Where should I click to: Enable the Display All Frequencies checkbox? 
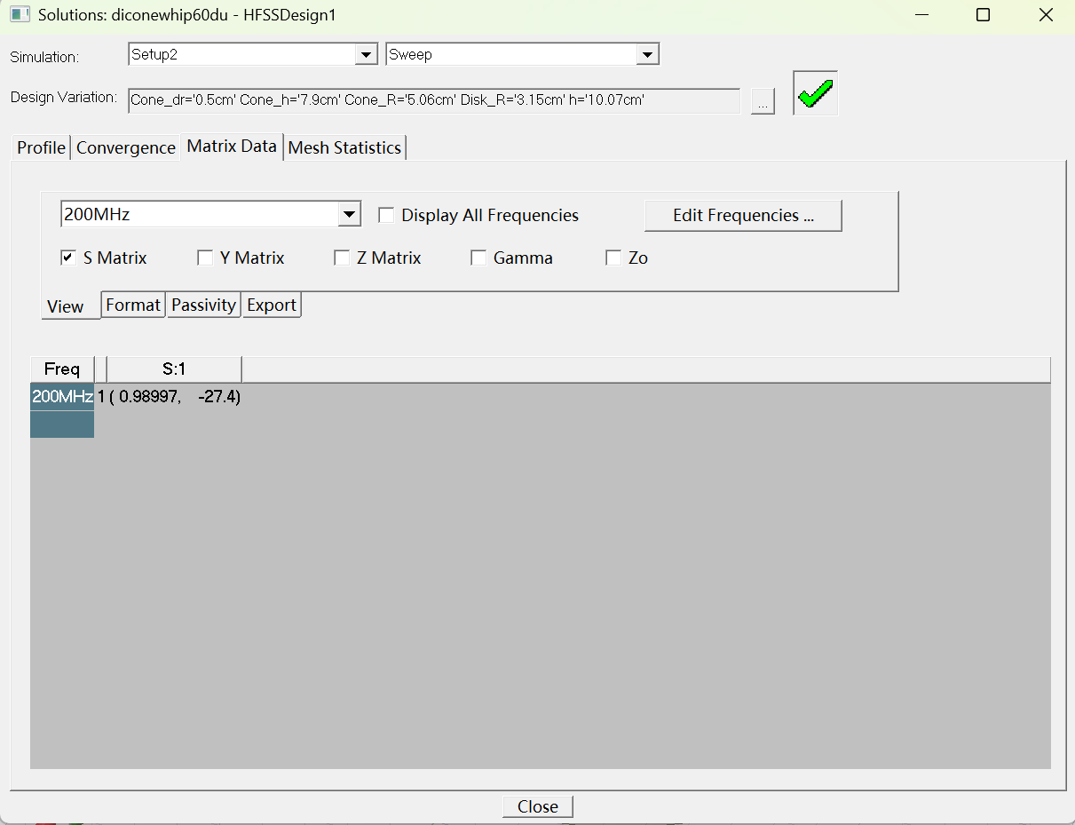point(386,215)
